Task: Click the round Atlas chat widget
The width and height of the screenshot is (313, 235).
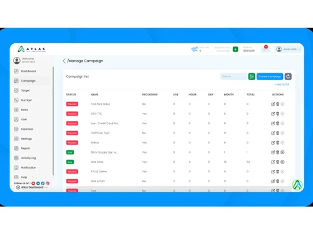Action: (297, 185)
